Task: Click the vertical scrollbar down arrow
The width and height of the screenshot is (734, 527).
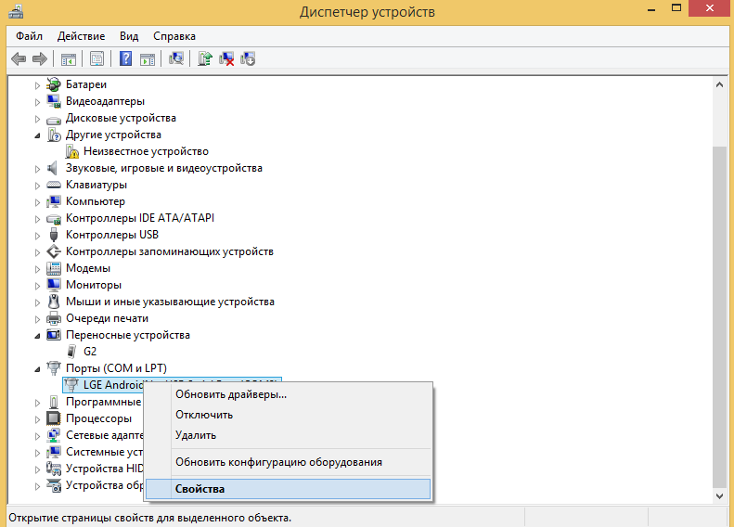Action: point(720,497)
